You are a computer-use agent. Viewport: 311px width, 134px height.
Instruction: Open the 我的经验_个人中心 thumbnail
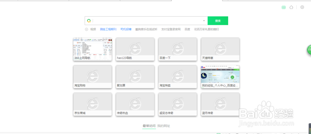click(x=220, y=77)
